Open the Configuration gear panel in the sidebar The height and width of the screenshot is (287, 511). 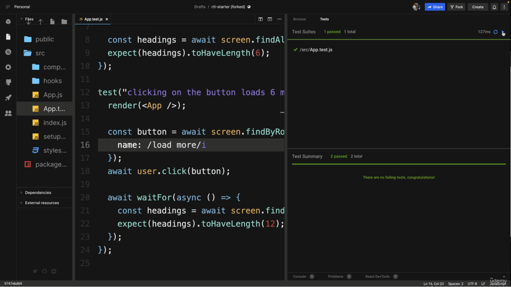coord(8,67)
